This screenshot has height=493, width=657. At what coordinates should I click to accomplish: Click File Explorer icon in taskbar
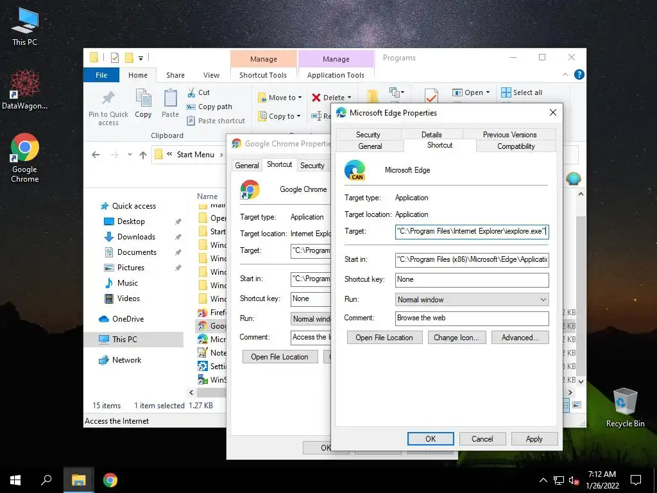click(78, 480)
